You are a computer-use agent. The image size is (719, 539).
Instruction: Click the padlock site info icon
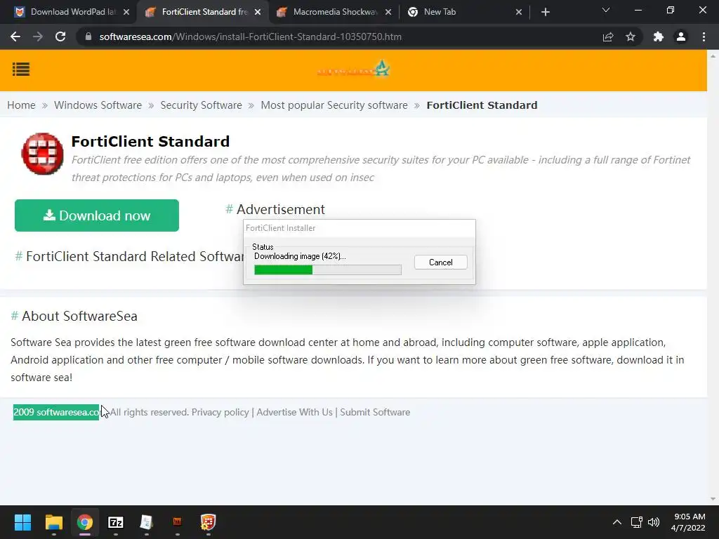tap(88, 36)
